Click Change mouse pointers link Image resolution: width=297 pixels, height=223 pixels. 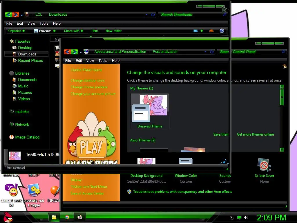89,87
